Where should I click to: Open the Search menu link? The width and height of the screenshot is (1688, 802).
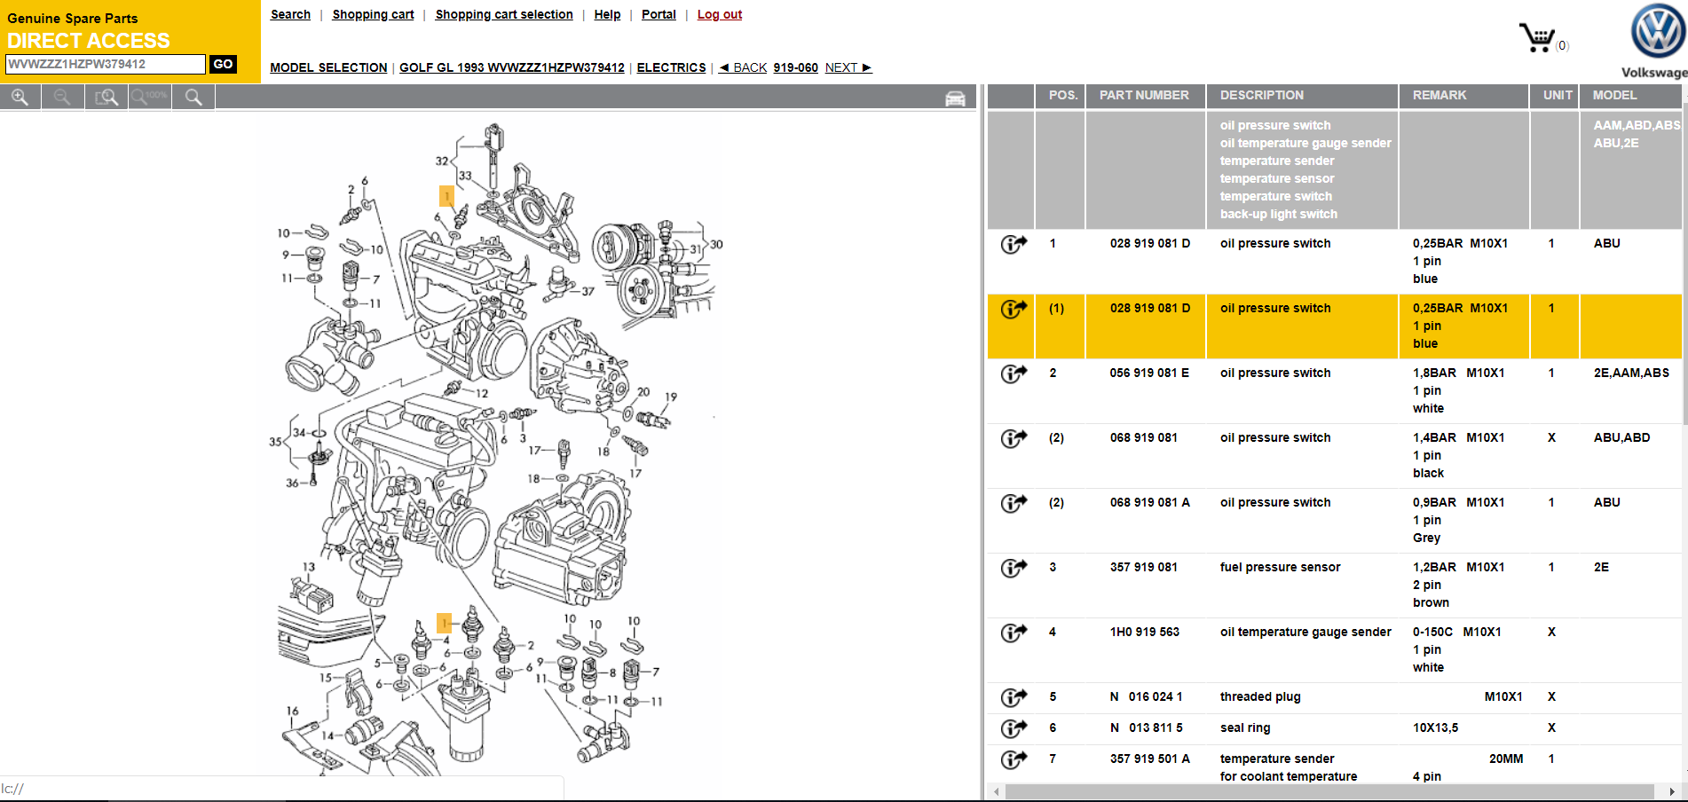click(290, 14)
